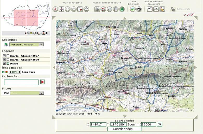This screenshot has width=203, height=134.
Task: Click the gears icon for advanced tools
Action: [x=173, y=9]
